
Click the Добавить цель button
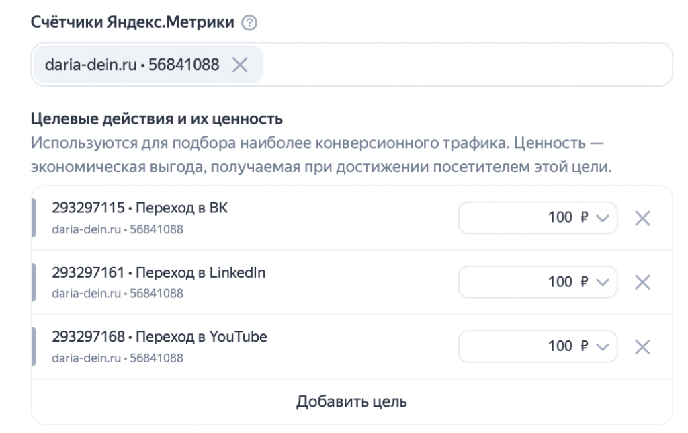click(x=352, y=401)
